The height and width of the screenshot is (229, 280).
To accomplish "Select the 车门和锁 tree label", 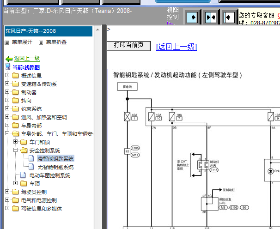I will click(x=40, y=142).
